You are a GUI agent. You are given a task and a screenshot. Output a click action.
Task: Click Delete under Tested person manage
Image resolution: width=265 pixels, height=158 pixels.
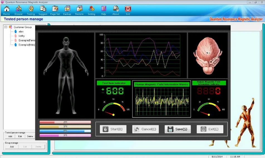[x=30, y=136]
